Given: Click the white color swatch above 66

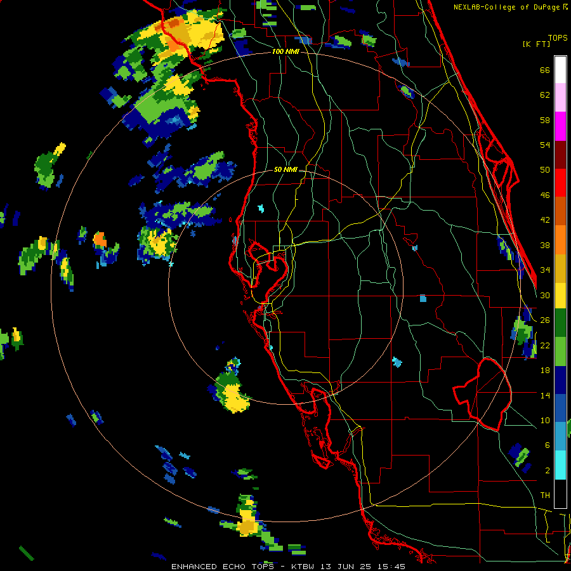Looking at the screenshot, I should point(560,70).
